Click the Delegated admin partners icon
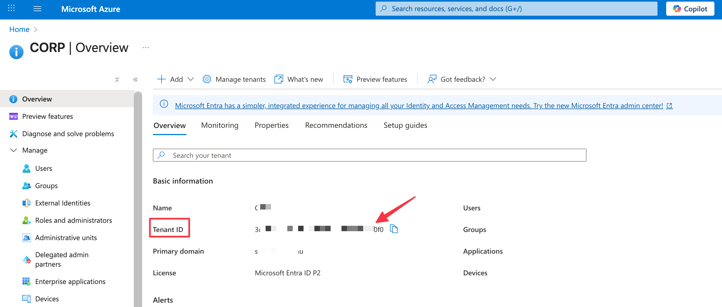 (x=26, y=260)
